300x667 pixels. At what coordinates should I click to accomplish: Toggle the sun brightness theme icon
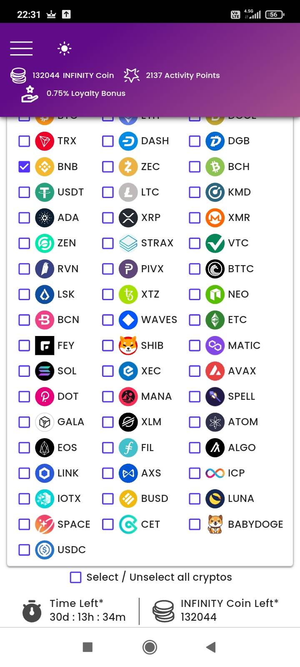[x=64, y=49]
